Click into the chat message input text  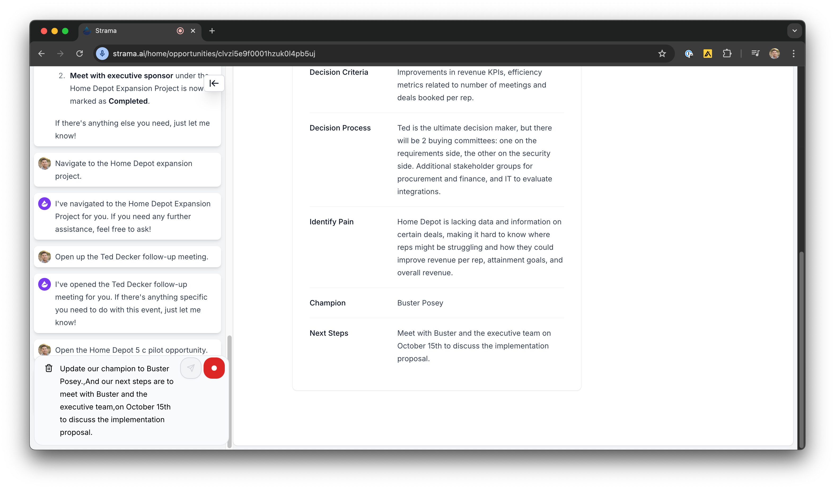pos(117,400)
